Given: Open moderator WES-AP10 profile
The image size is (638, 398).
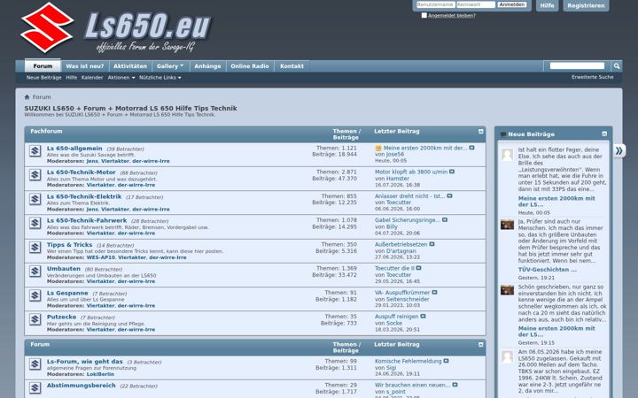Looking at the screenshot, I should (x=100, y=257).
